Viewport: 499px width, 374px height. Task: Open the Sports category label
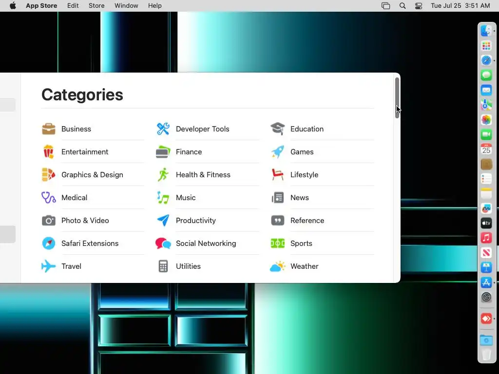pyautogui.click(x=301, y=243)
